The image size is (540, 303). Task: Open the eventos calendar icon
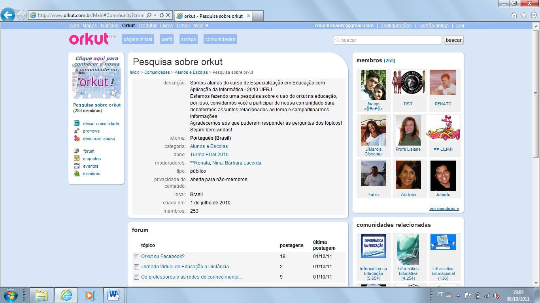tap(77, 166)
